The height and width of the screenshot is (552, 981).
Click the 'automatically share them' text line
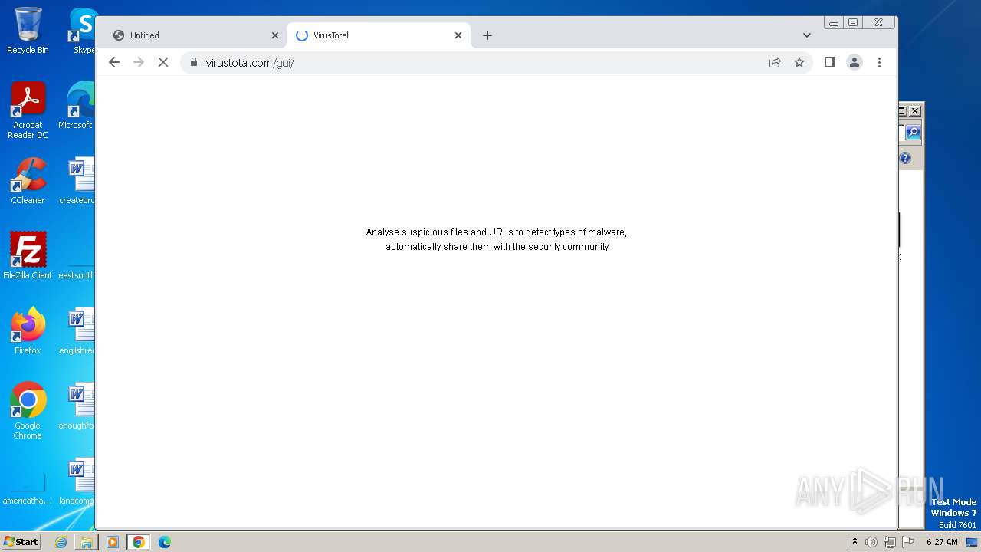coord(497,247)
